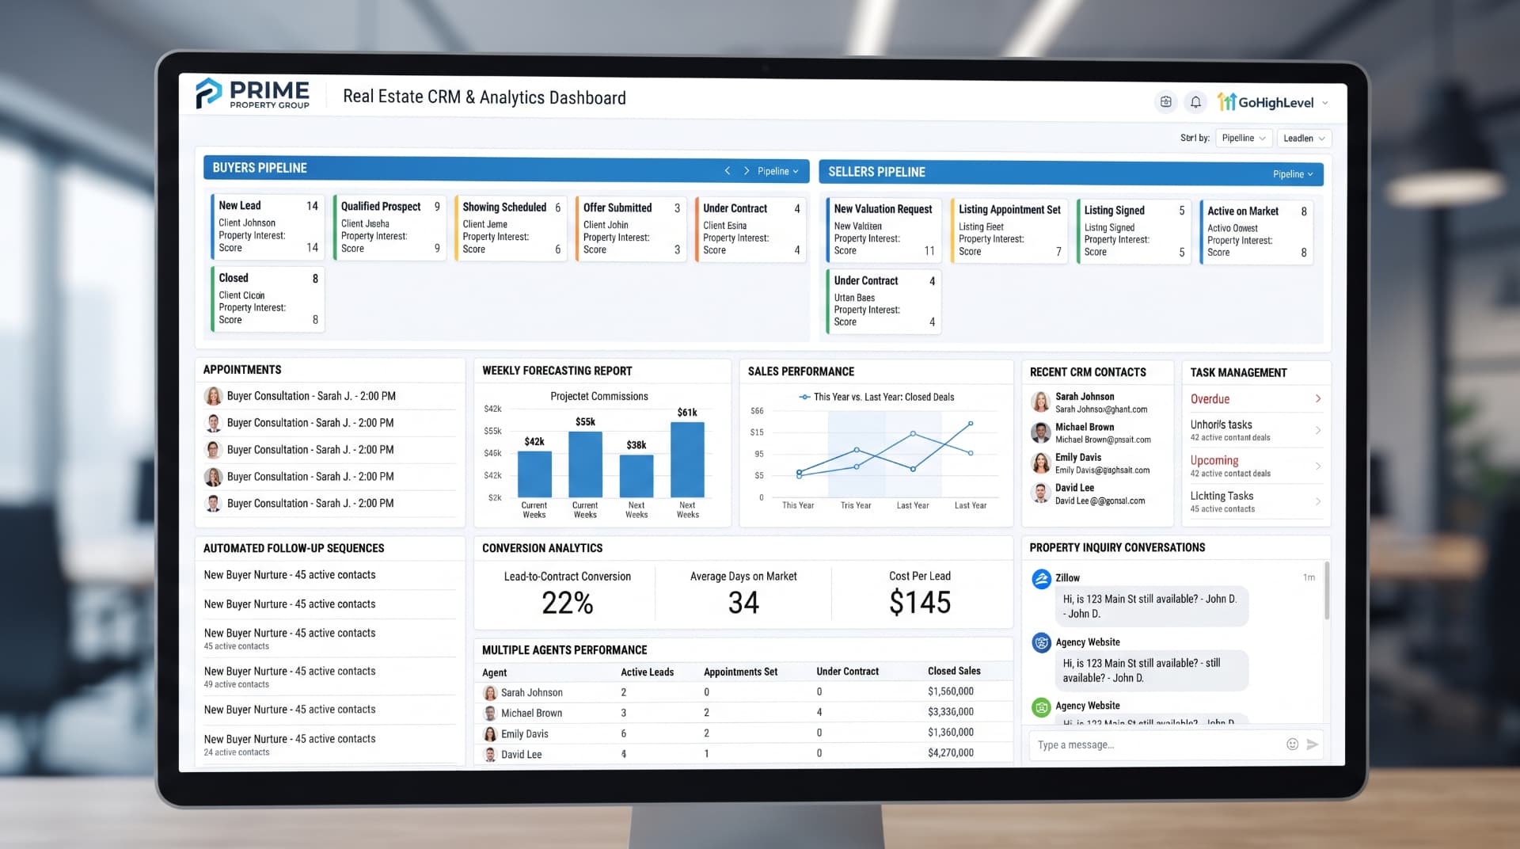The height and width of the screenshot is (849, 1520).
Task: Click the $61k bar in forecast chart
Action: (x=687, y=459)
